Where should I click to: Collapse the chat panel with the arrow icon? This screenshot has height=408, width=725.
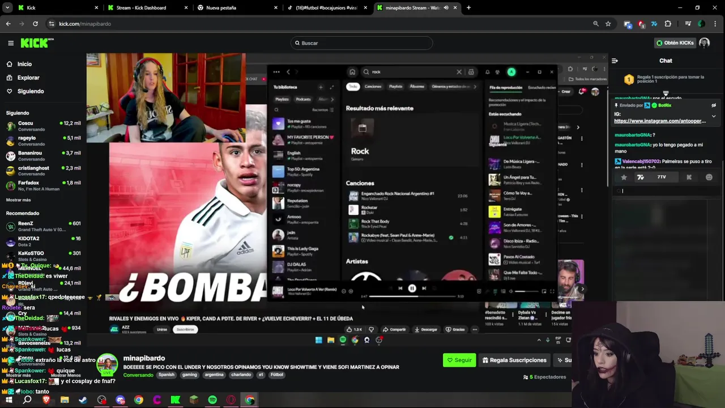click(x=615, y=61)
